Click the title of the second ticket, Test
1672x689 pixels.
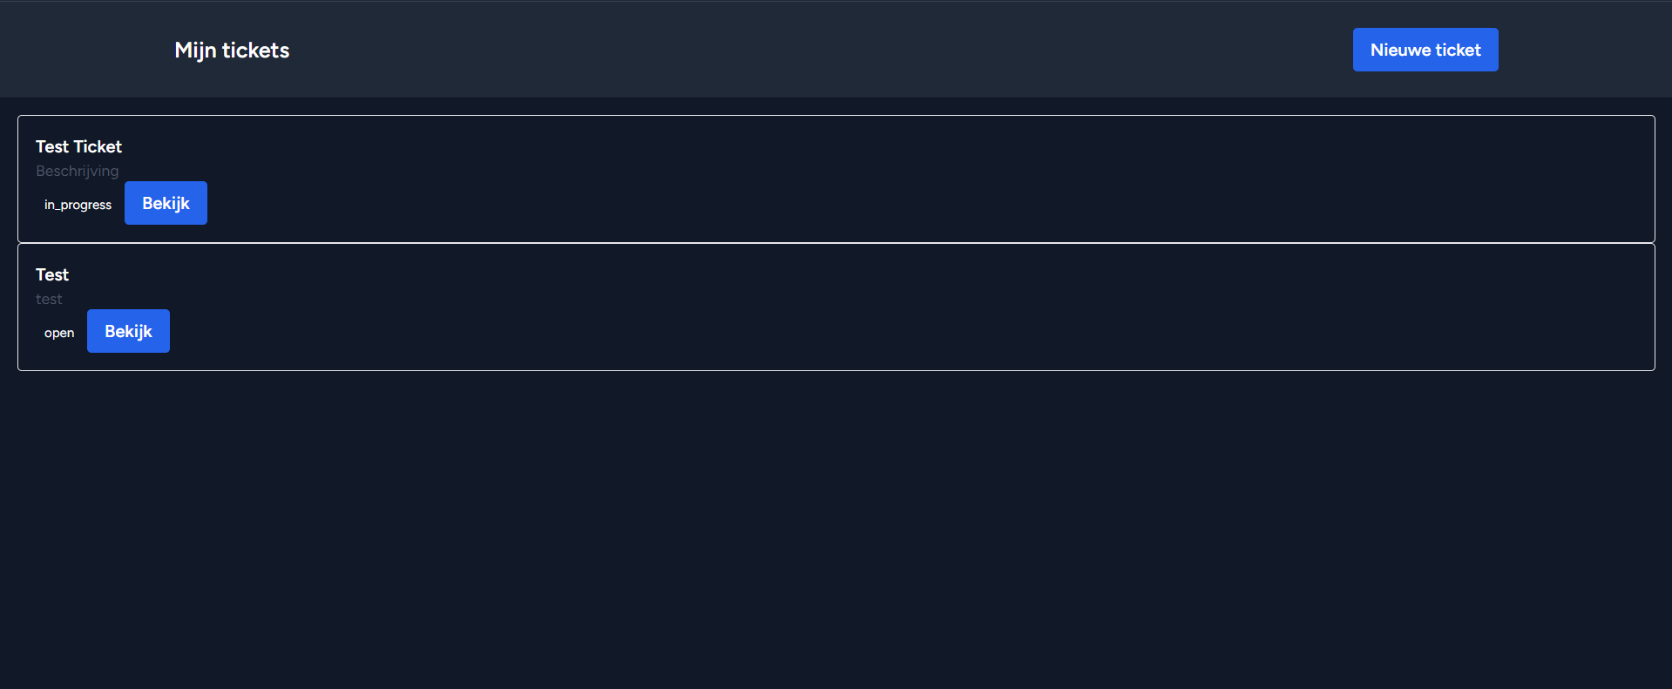point(52,274)
